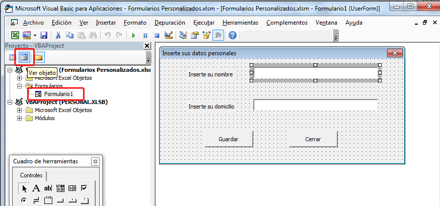Choose the Select Objects arrow tool
Image resolution: width=440 pixels, height=206 pixels.
[x=24, y=188]
